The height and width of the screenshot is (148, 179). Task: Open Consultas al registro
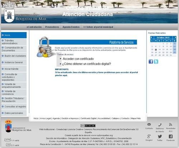[14, 106]
